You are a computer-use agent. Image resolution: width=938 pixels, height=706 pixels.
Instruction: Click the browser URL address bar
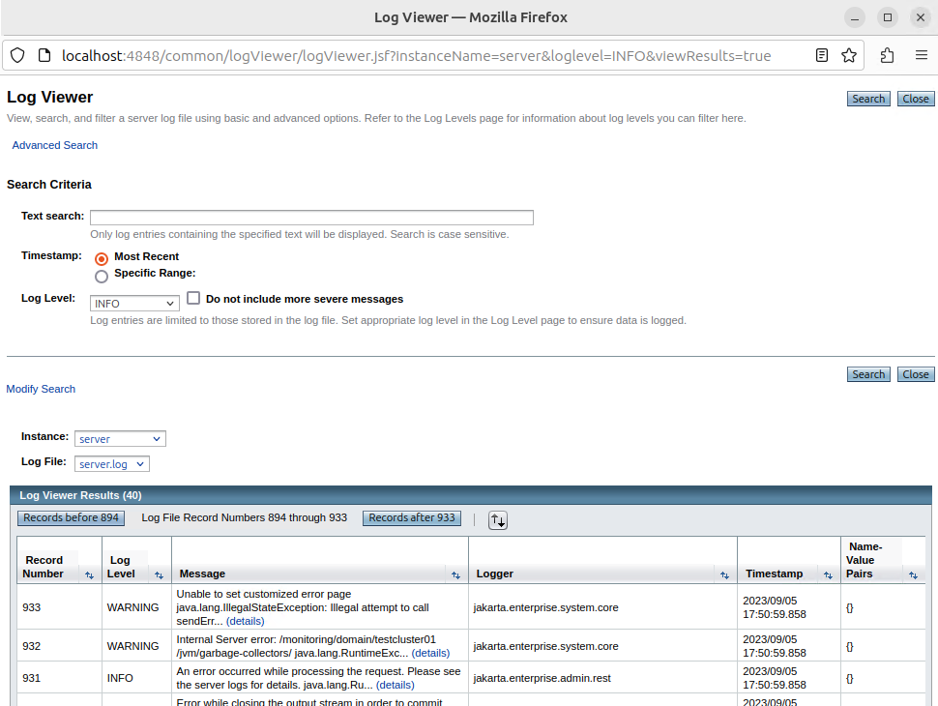coord(417,56)
